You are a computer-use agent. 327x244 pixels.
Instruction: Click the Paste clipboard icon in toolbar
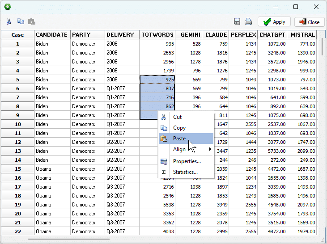(x=32, y=21)
